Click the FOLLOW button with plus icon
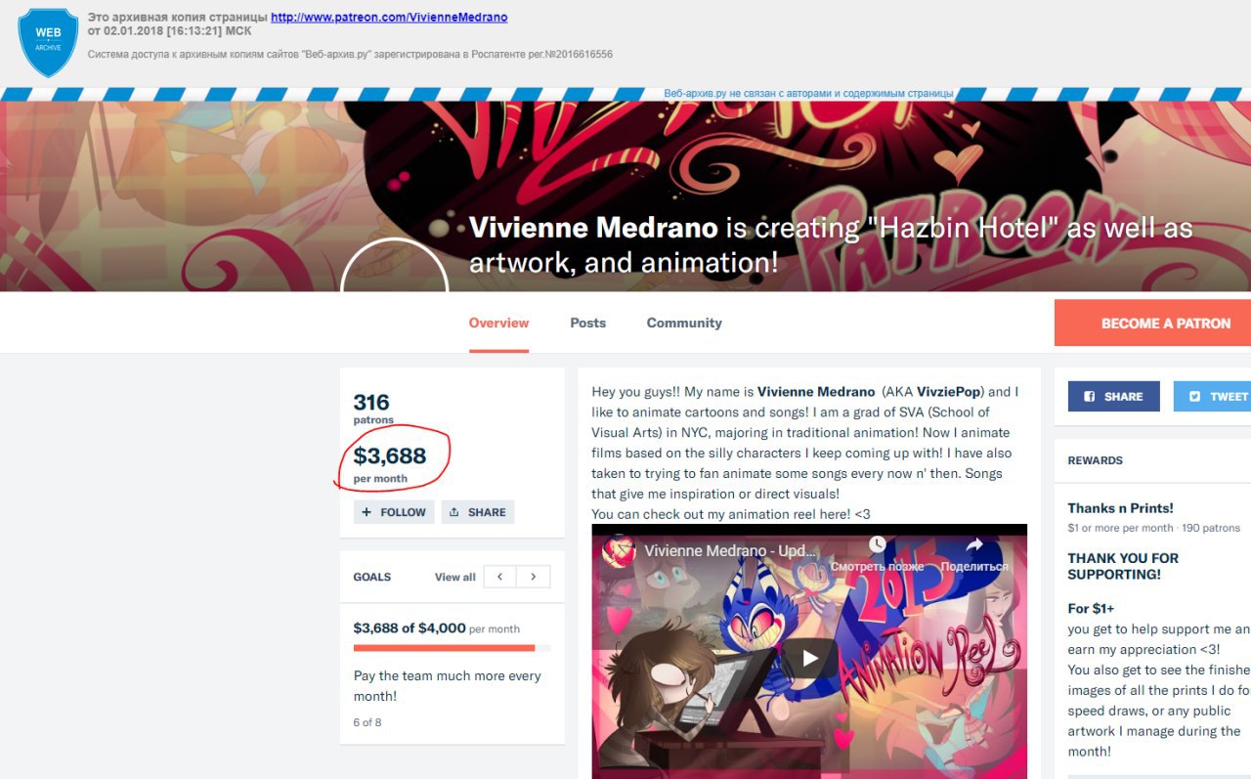 point(394,512)
